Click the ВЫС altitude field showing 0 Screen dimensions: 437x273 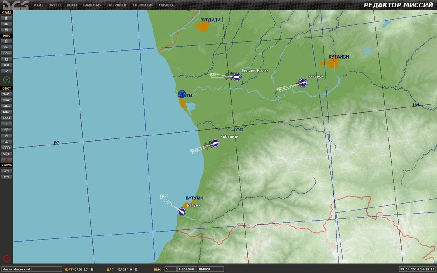[x=170, y=270]
